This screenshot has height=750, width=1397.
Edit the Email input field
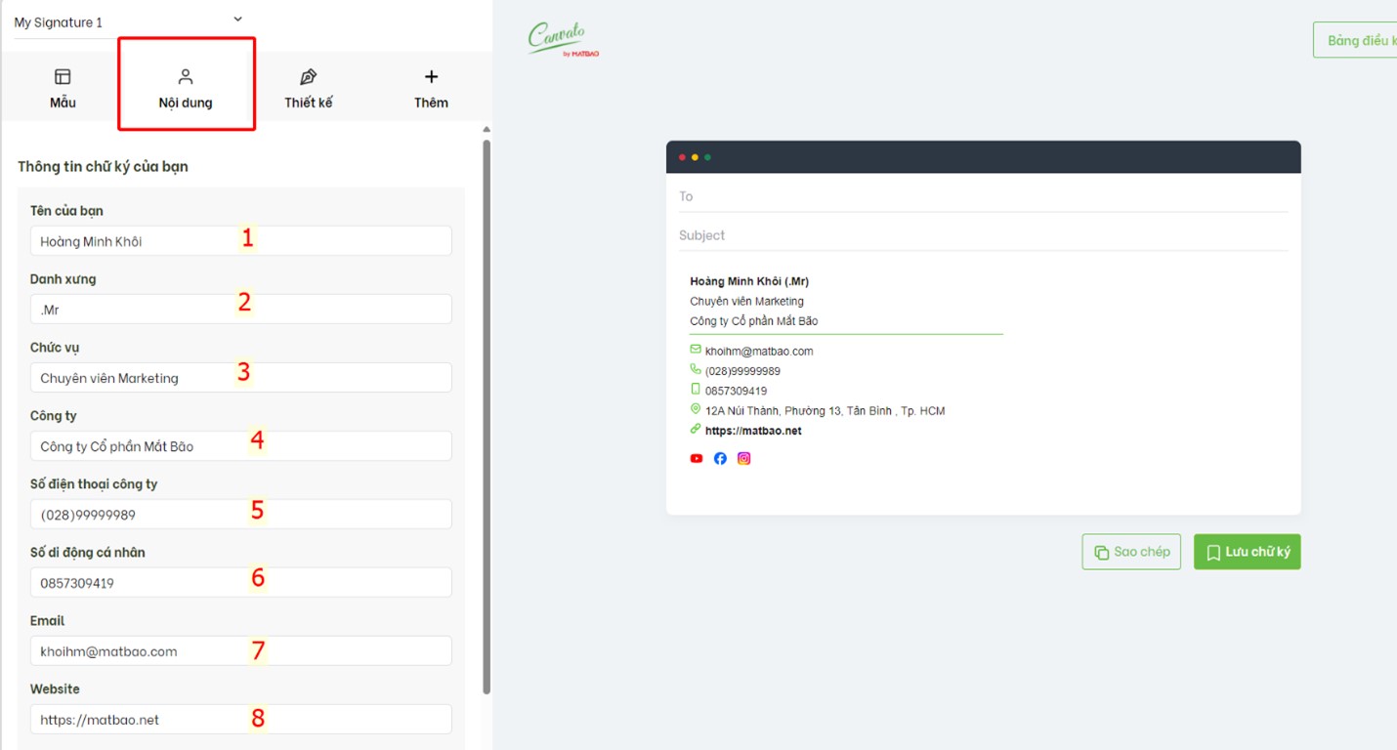(240, 651)
